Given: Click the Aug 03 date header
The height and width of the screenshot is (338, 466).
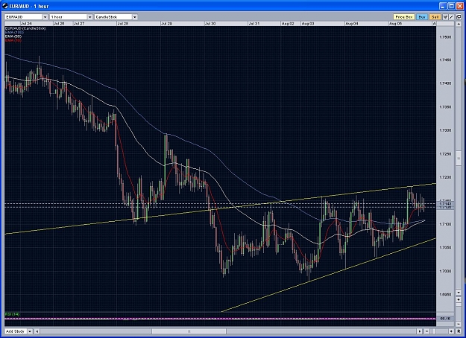Looking at the screenshot, I should coord(308,23).
